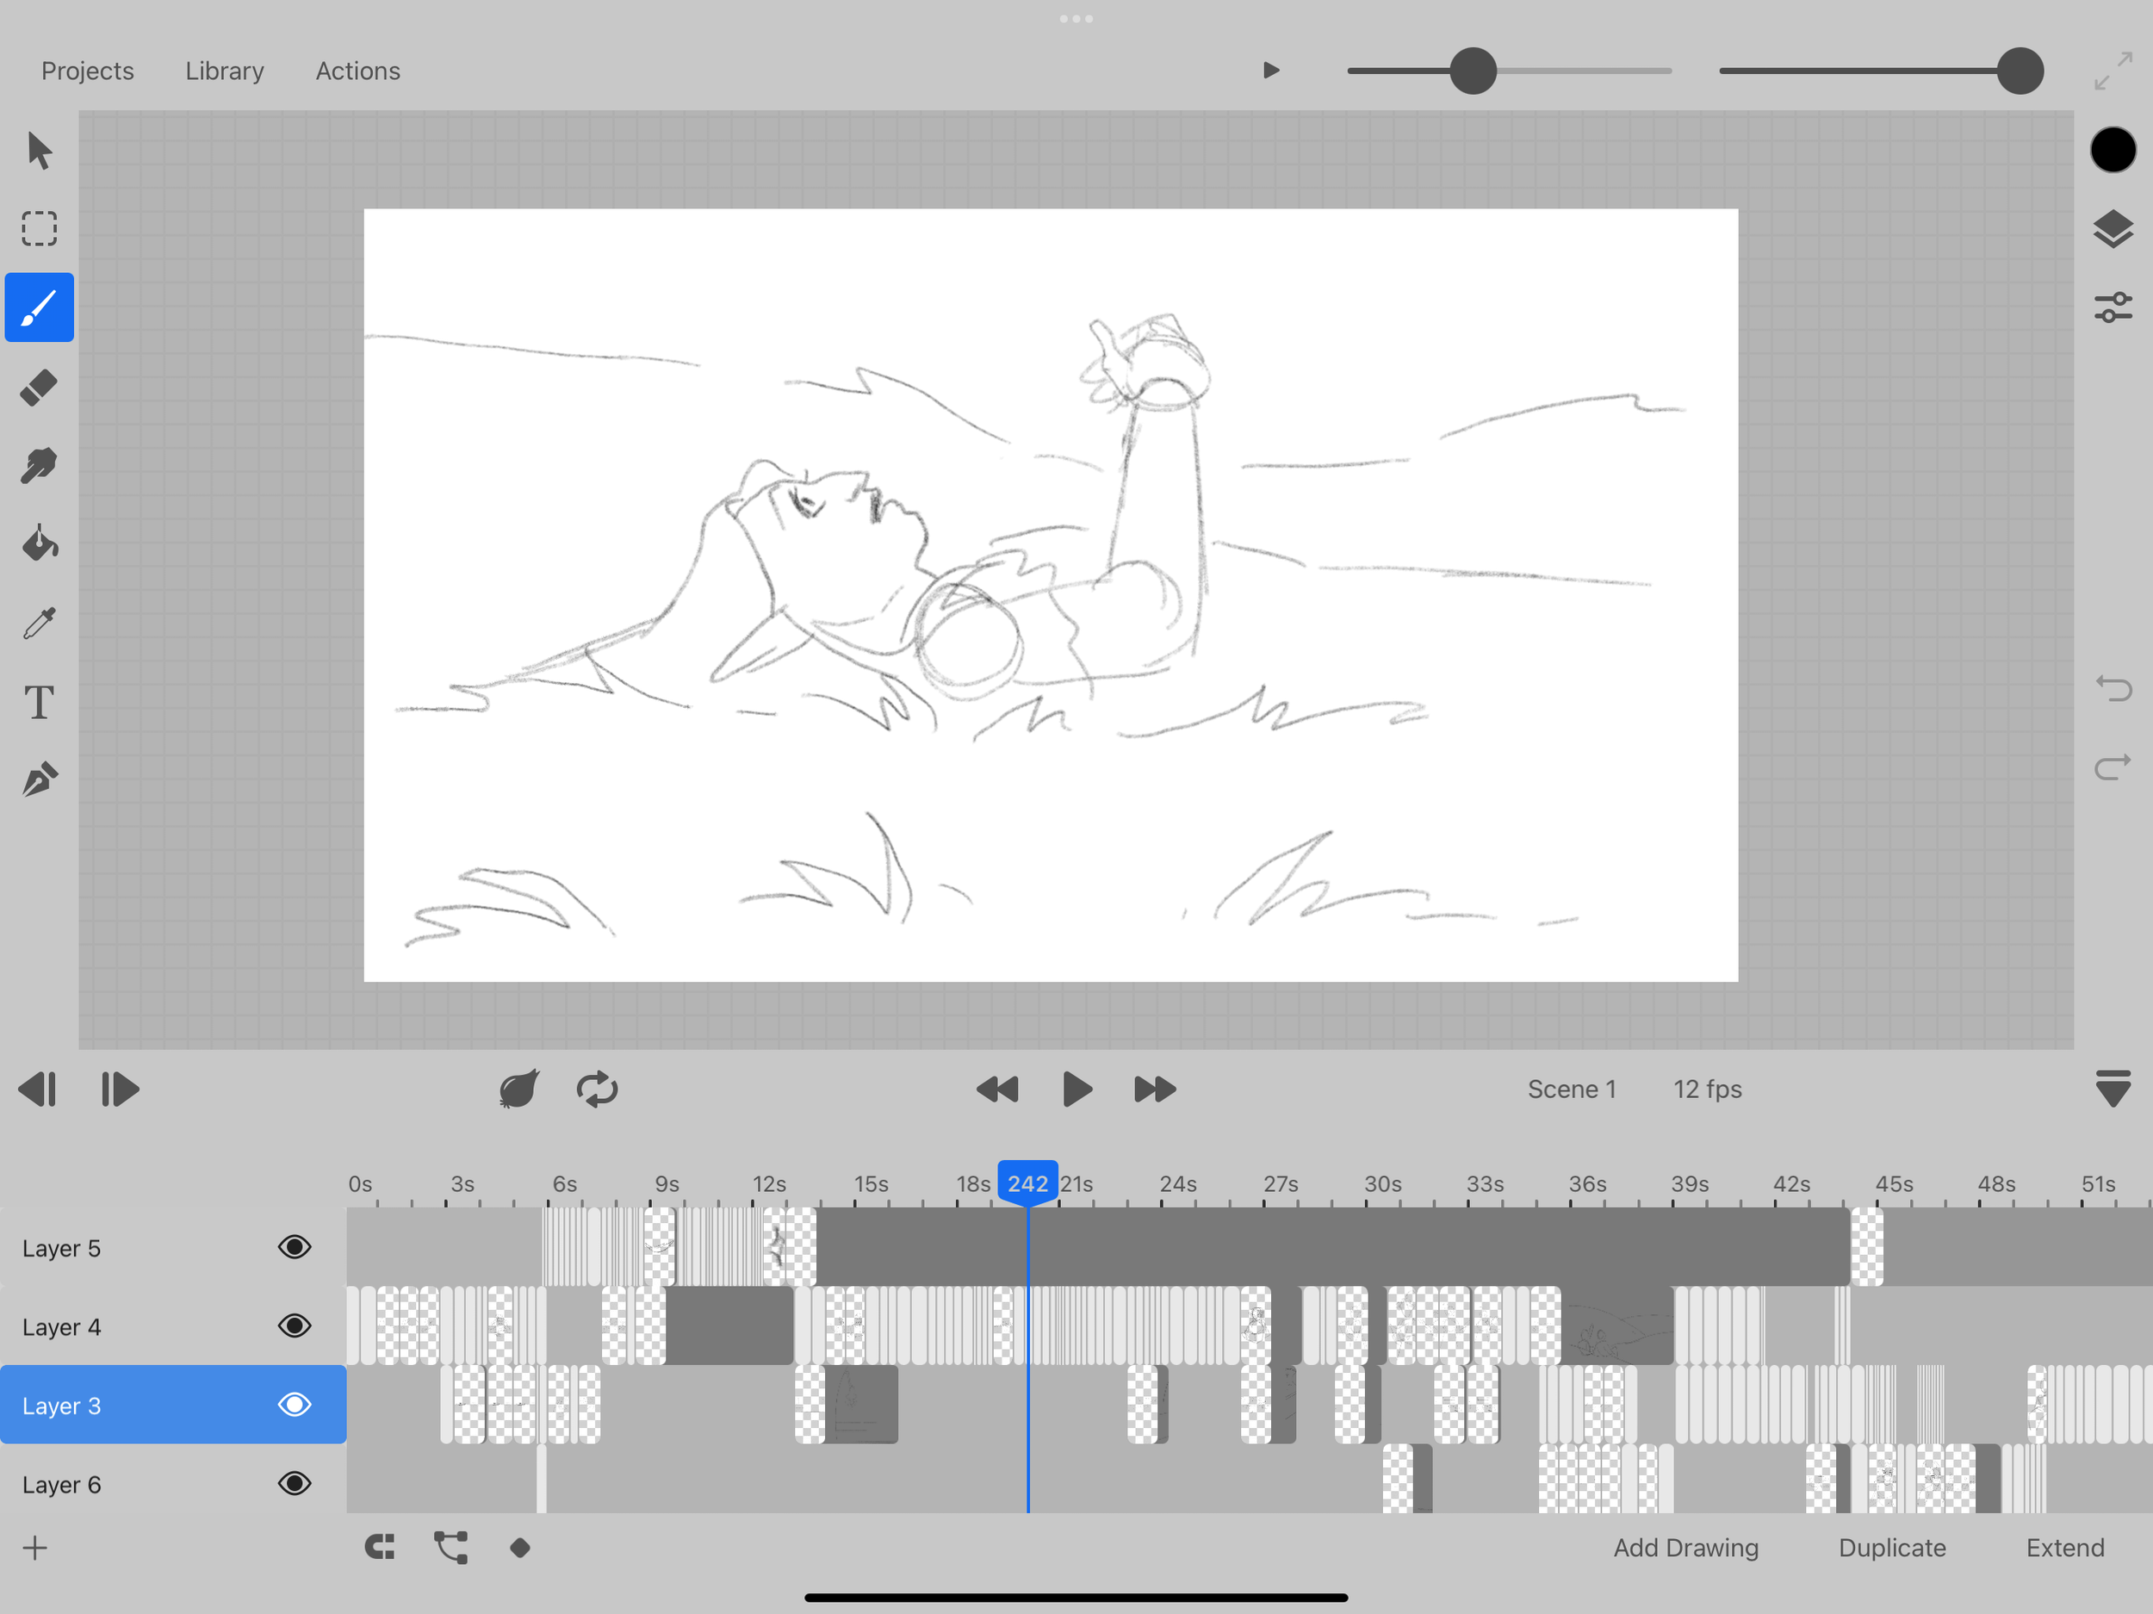Choose the Eyedropper tool
The height and width of the screenshot is (1614, 2153).
(x=39, y=623)
